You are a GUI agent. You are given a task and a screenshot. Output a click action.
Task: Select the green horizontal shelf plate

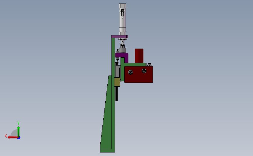tap(135, 65)
